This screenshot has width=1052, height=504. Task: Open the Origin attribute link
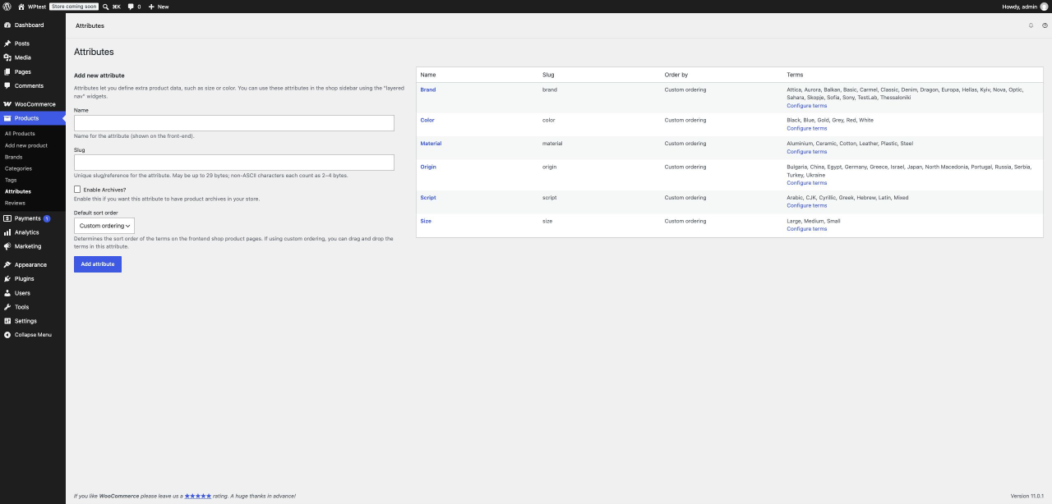click(x=428, y=167)
